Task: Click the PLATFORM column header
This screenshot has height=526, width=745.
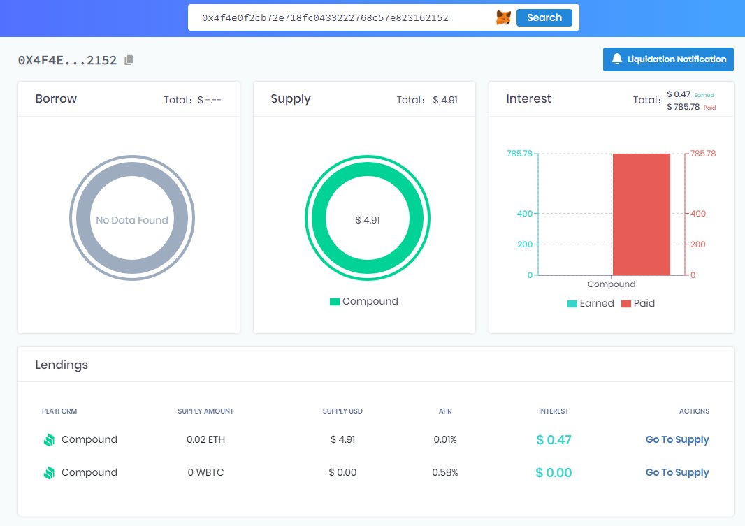Action: (x=59, y=411)
